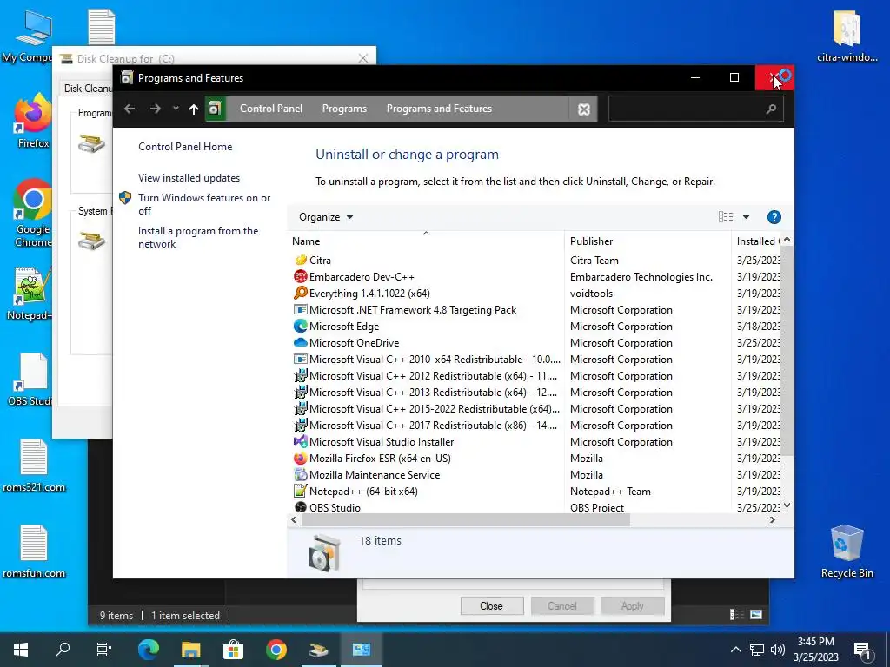Screen dimensions: 890x667
Task: Click the Forward arrow in navigation bar
Action: coord(155,109)
